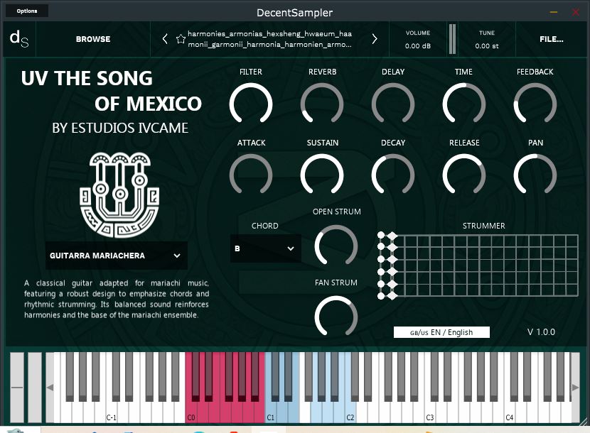Screen dimensions: 590x433
Task: Adjust the DELAY knob
Action: (393, 104)
